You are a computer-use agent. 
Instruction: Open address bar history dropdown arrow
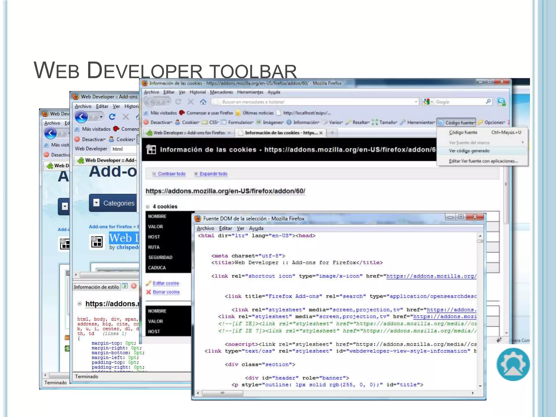pos(416,102)
